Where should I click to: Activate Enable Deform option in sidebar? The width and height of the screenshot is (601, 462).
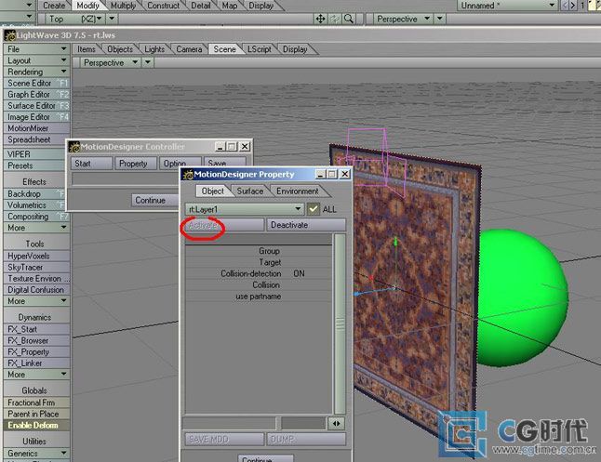point(33,426)
